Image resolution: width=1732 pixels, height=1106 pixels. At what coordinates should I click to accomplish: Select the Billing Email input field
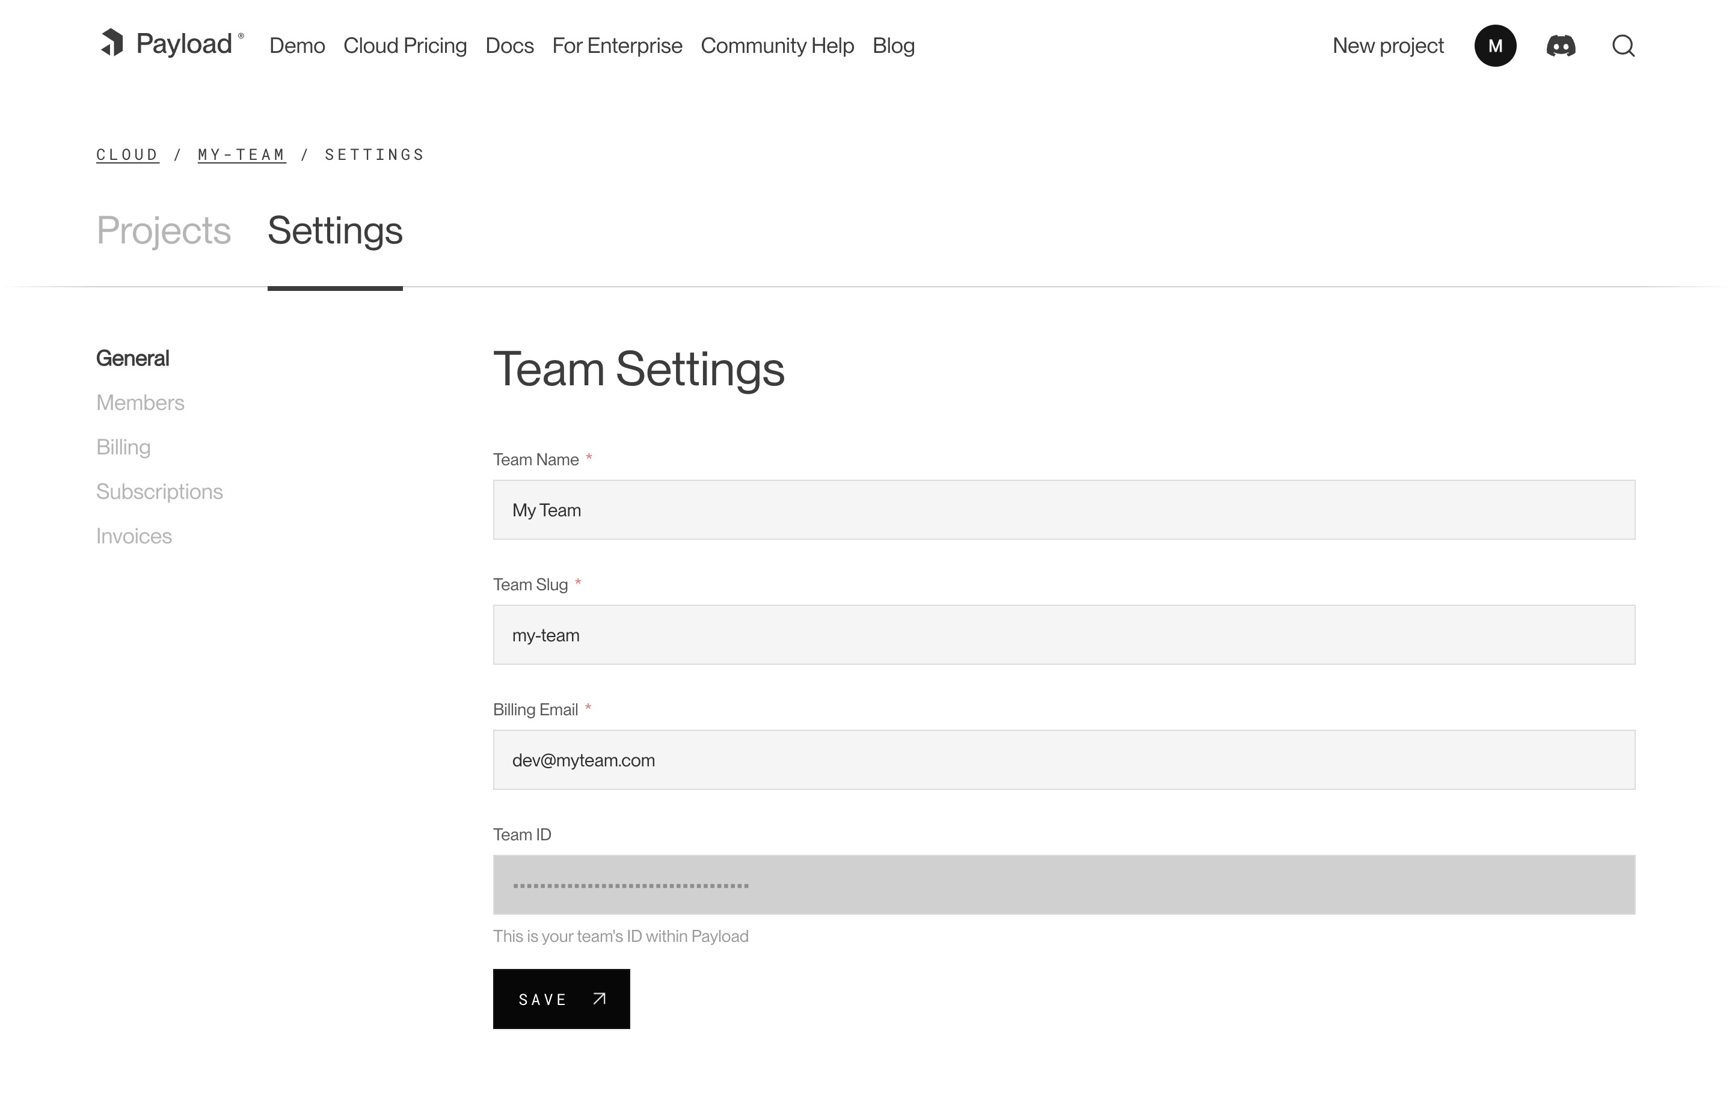pyautogui.click(x=1064, y=759)
